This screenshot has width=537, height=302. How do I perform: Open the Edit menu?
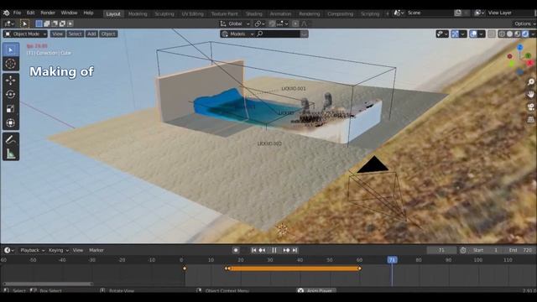coord(31,13)
